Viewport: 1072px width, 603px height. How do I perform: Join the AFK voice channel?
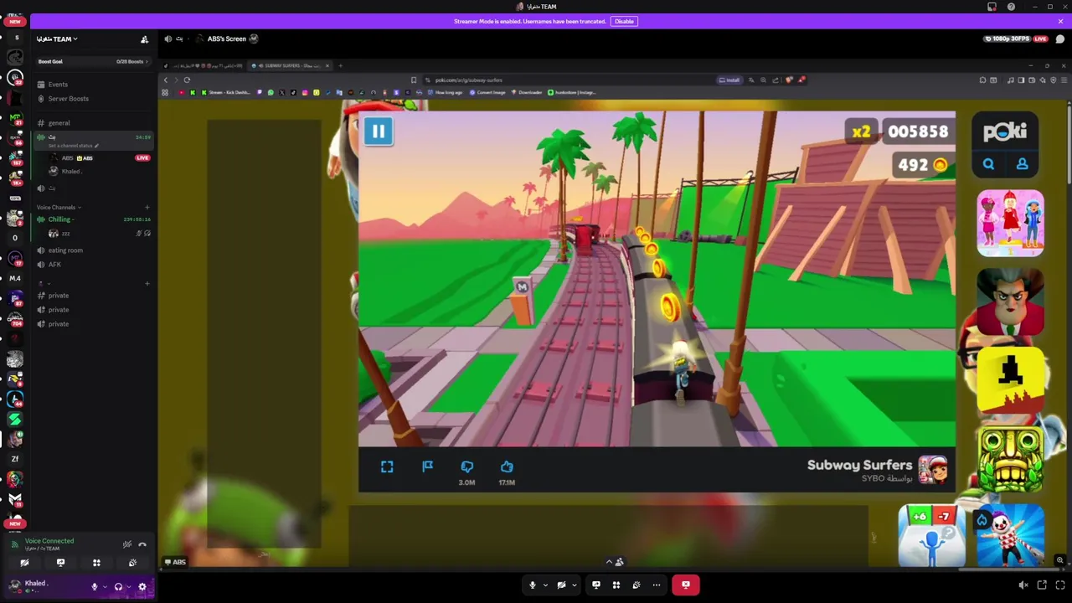(93, 265)
